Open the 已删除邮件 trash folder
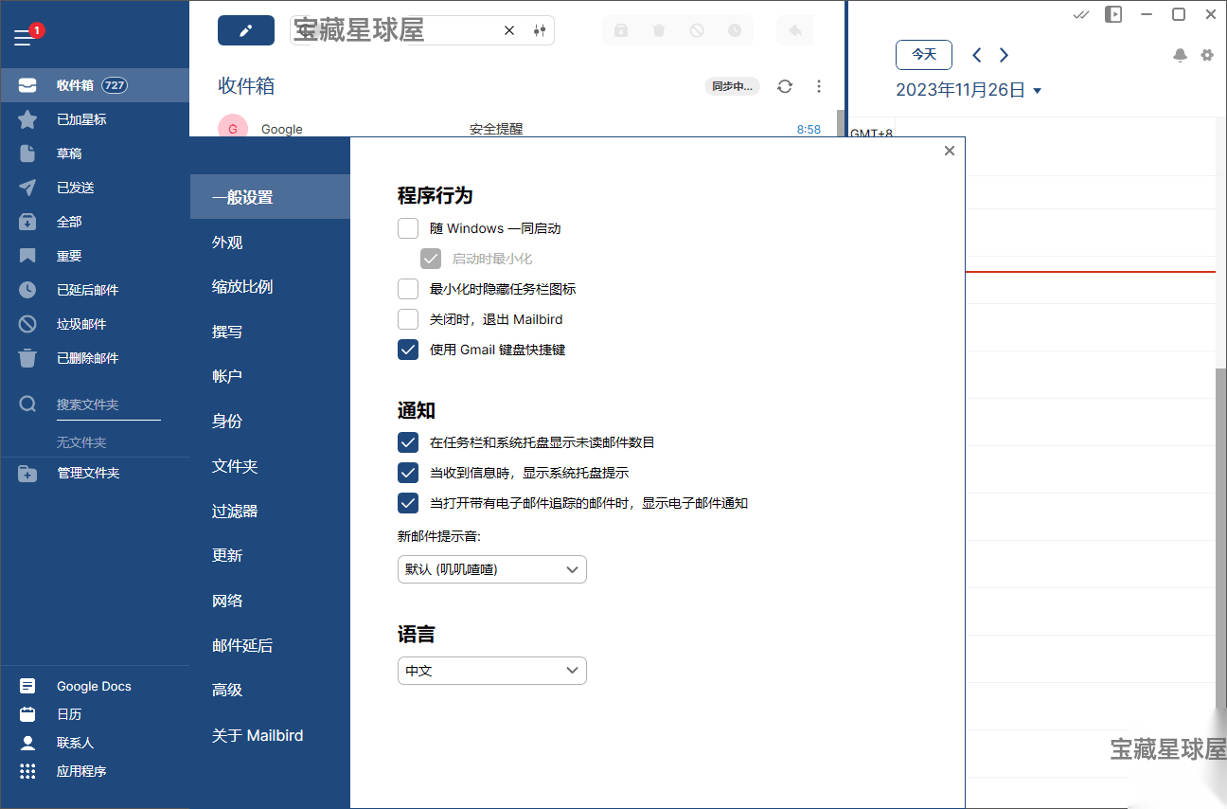Screen dimensions: 1227x809 click(x=95, y=358)
